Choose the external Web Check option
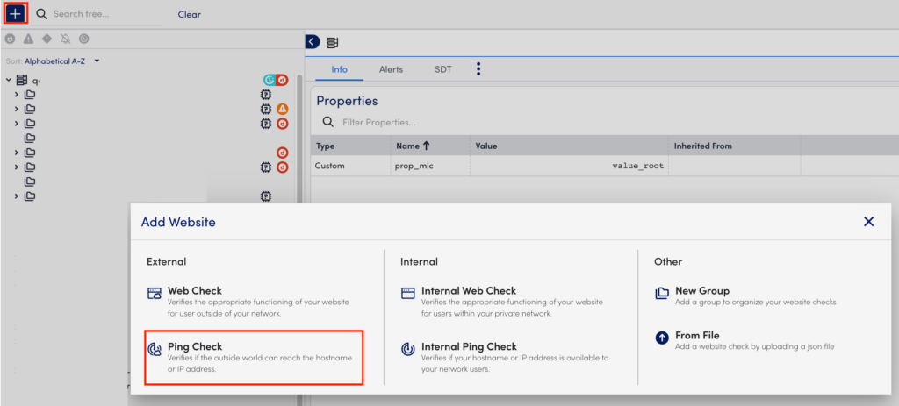This screenshot has width=899, height=406. tap(194, 291)
